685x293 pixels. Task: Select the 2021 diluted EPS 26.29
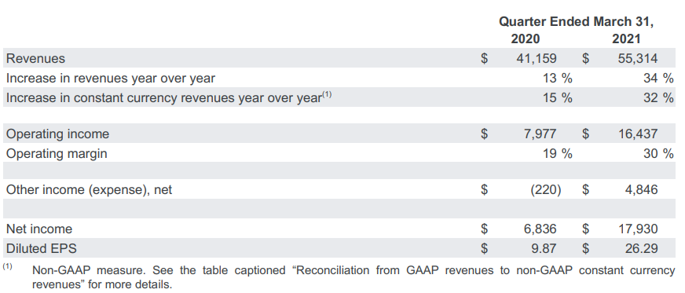coord(641,248)
